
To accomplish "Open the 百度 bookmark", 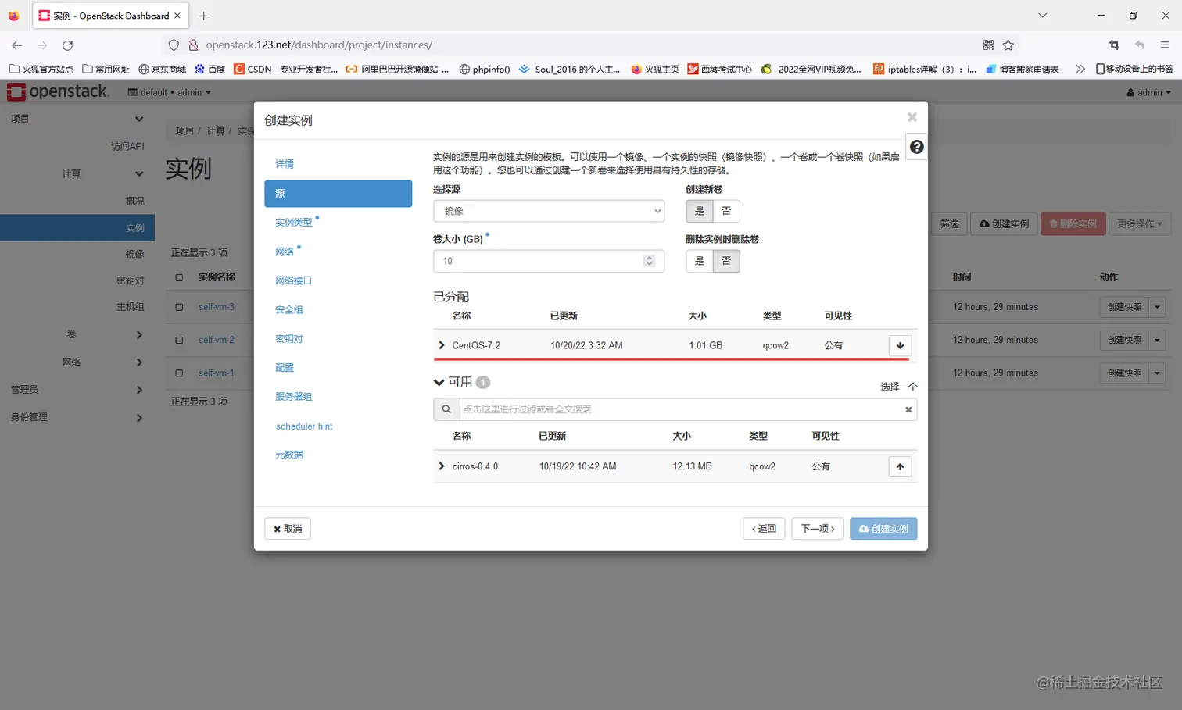I will point(210,69).
